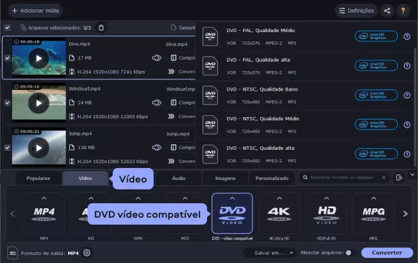Select the MP4 format icon

point(44,213)
